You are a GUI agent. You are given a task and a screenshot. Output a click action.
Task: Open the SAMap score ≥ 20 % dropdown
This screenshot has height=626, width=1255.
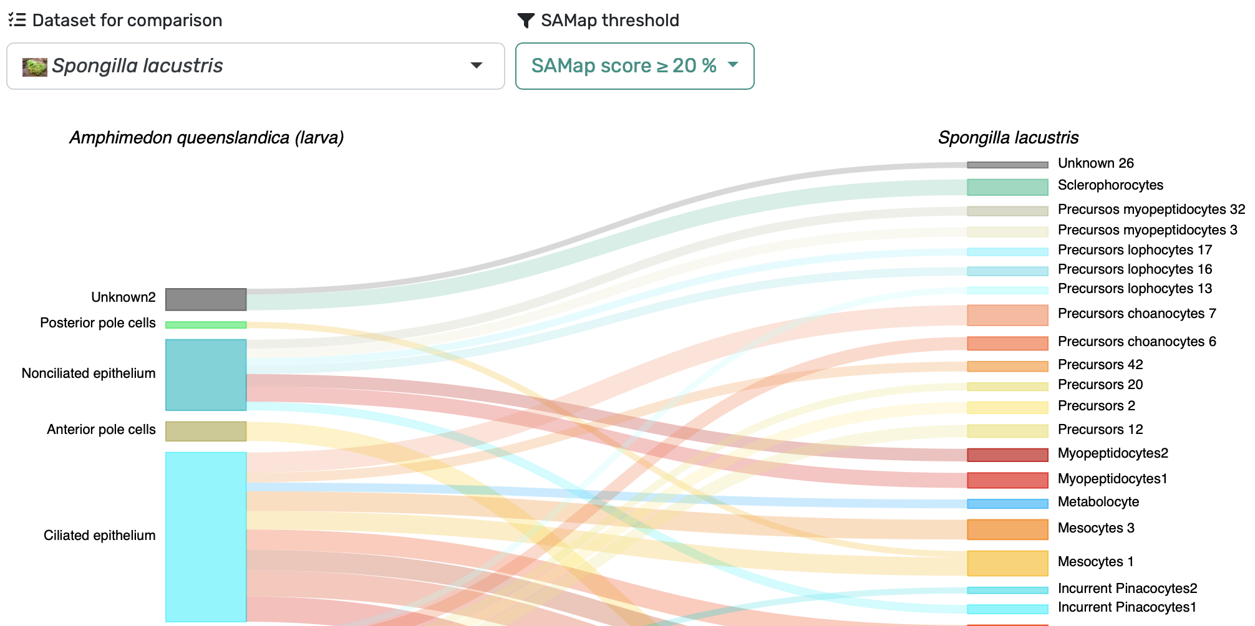(x=634, y=66)
